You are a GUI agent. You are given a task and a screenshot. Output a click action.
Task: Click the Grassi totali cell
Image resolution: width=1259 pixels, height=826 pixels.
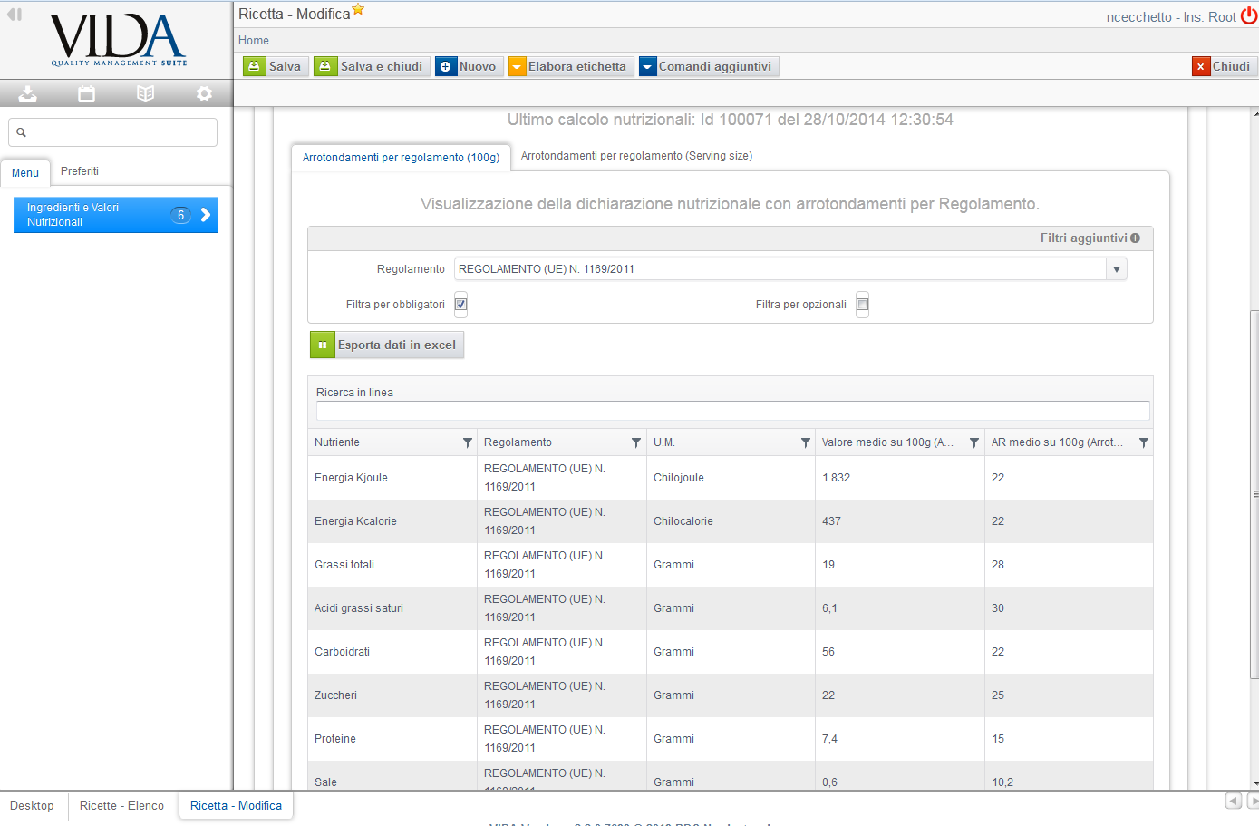point(392,565)
